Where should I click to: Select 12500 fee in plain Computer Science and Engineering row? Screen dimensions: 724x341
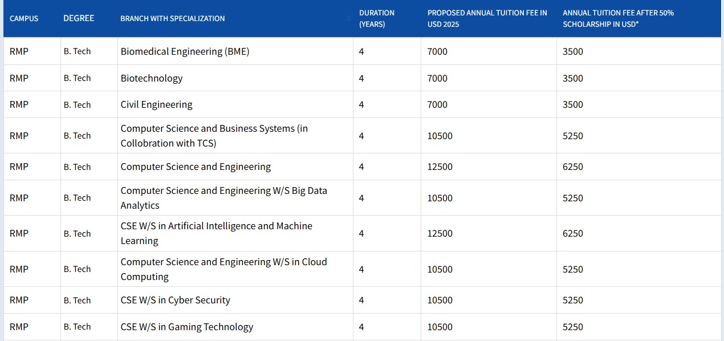coord(440,167)
